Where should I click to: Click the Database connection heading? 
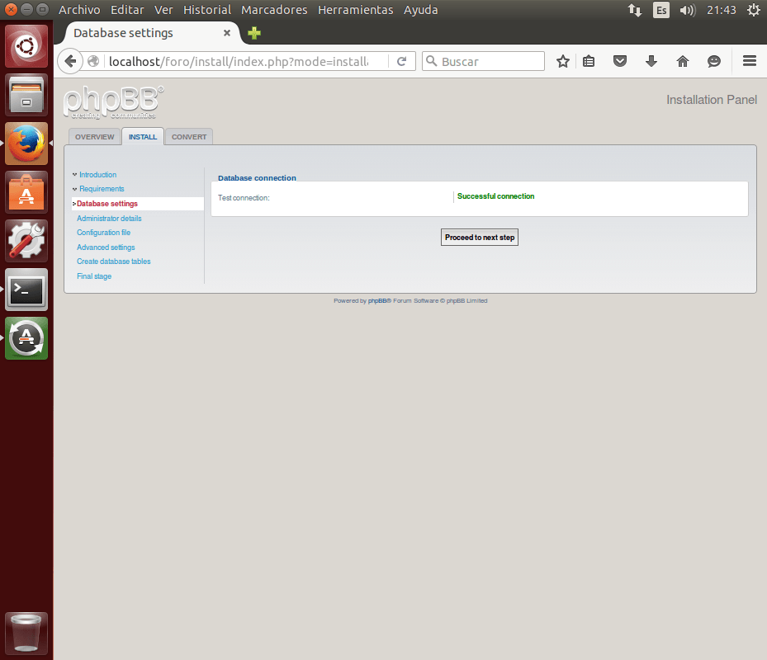coord(257,178)
